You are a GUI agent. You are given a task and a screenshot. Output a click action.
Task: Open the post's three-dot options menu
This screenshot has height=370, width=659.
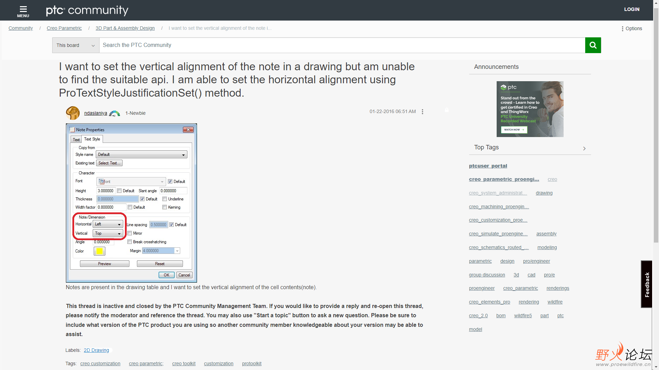(423, 112)
